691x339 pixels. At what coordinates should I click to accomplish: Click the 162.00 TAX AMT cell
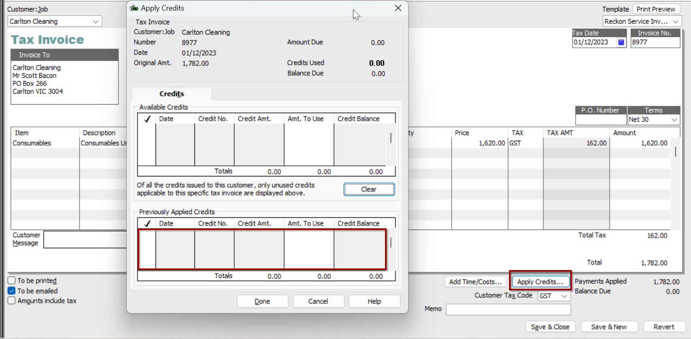pyautogui.click(x=576, y=143)
